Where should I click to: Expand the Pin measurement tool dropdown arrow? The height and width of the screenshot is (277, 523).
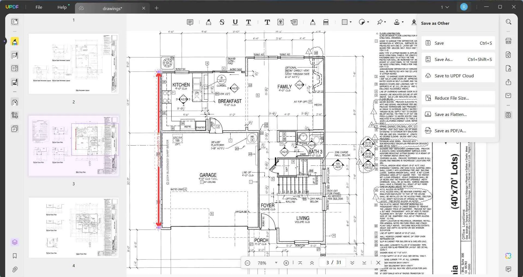[385, 22]
